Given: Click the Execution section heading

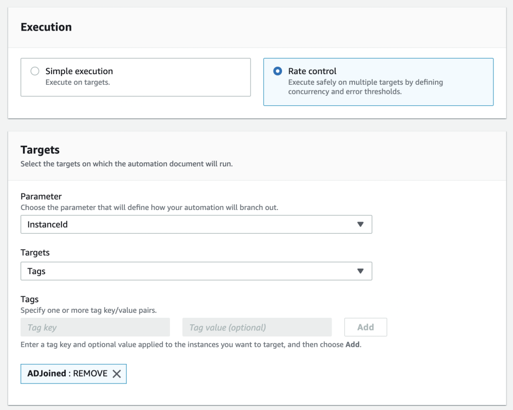Looking at the screenshot, I should point(46,27).
